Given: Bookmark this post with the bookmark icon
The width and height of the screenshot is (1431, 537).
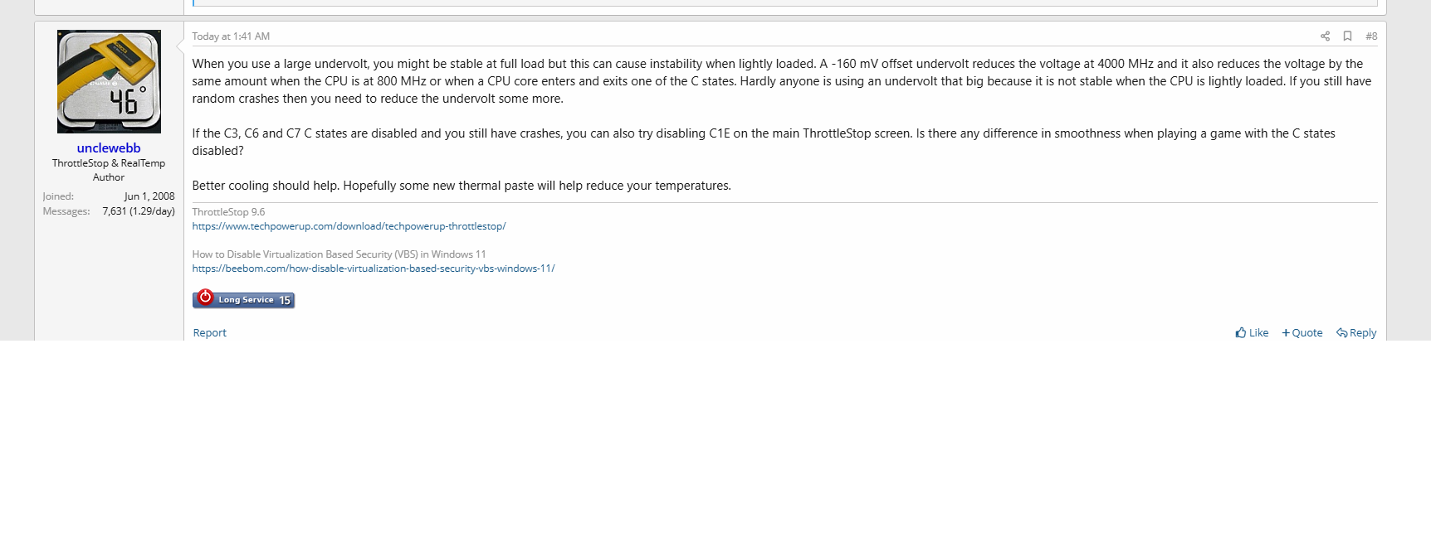Looking at the screenshot, I should (x=1347, y=36).
